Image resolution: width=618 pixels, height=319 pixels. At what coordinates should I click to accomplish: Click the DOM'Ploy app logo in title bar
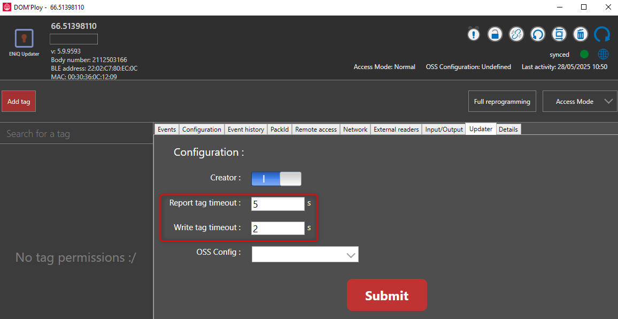pyautogui.click(x=6, y=7)
